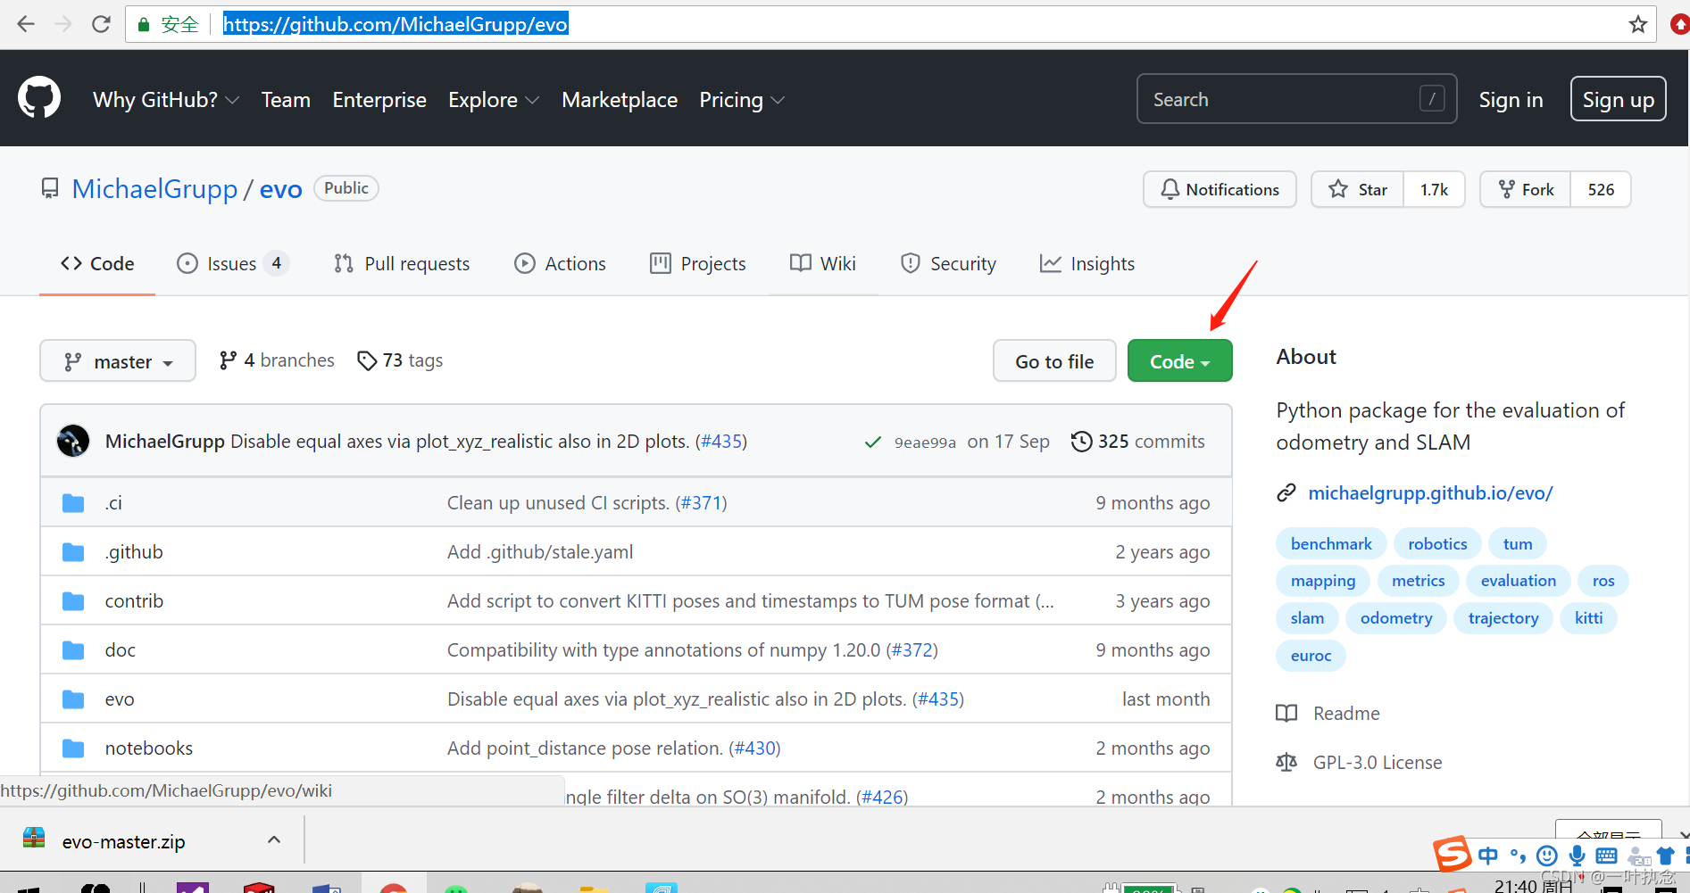
Task: Open the michaelgrupp.github.io/evo/ link
Action: [x=1430, y=493]
